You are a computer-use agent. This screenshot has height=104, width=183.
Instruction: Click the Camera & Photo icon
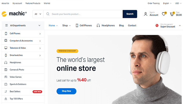[6, 70]
